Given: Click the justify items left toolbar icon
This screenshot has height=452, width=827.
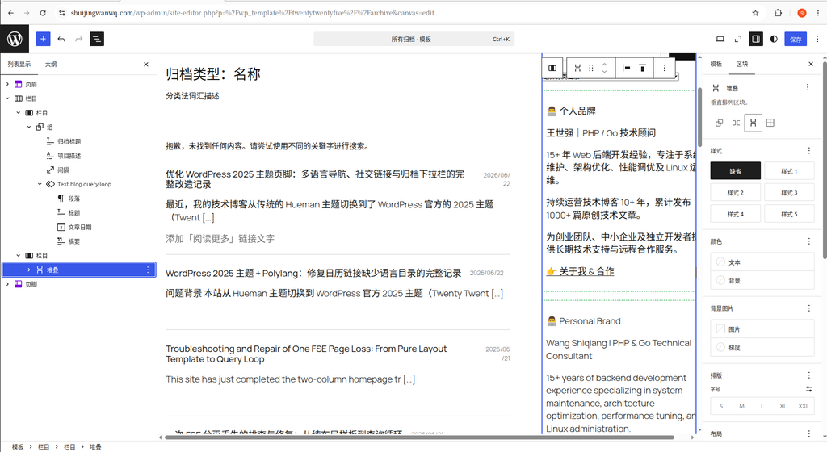Looking at the screenshot, I should click(626, 68).
